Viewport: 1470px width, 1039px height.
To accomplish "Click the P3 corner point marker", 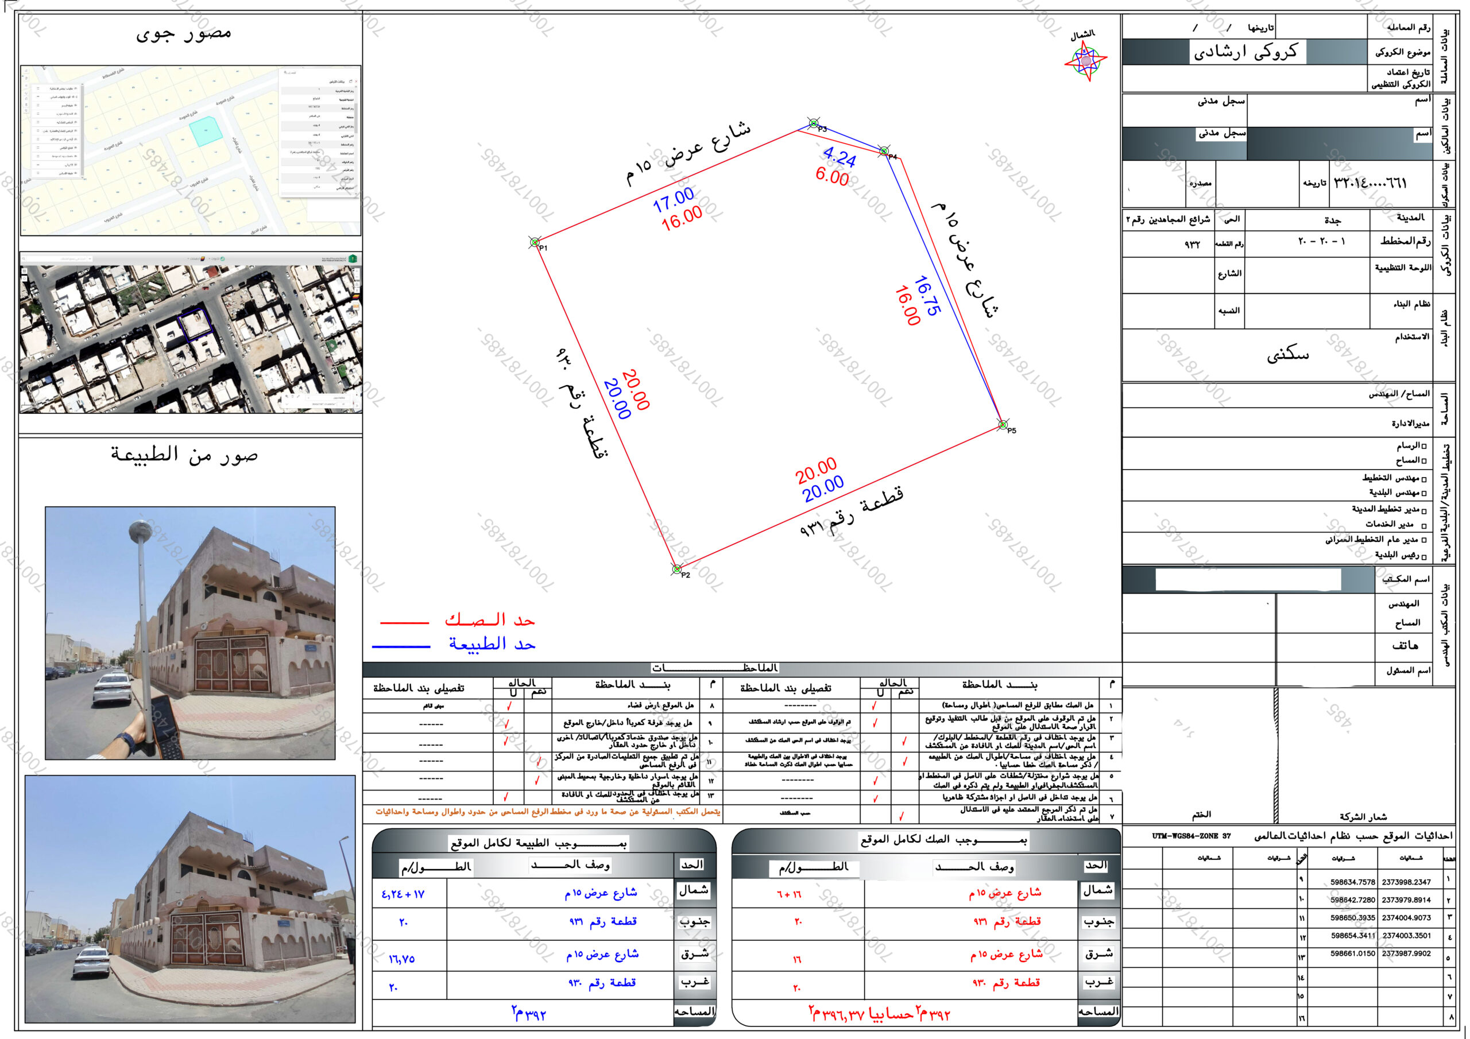I will (813, 123).
